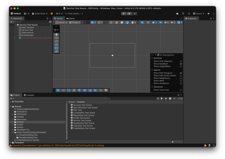Open the debug draw mode bug icon
This screenshot has height=159, width=225.
pos(133,23)
